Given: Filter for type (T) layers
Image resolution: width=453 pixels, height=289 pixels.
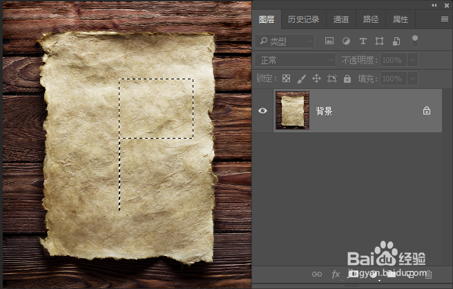Looking at the screenshot, I should (x=363, y=41).
